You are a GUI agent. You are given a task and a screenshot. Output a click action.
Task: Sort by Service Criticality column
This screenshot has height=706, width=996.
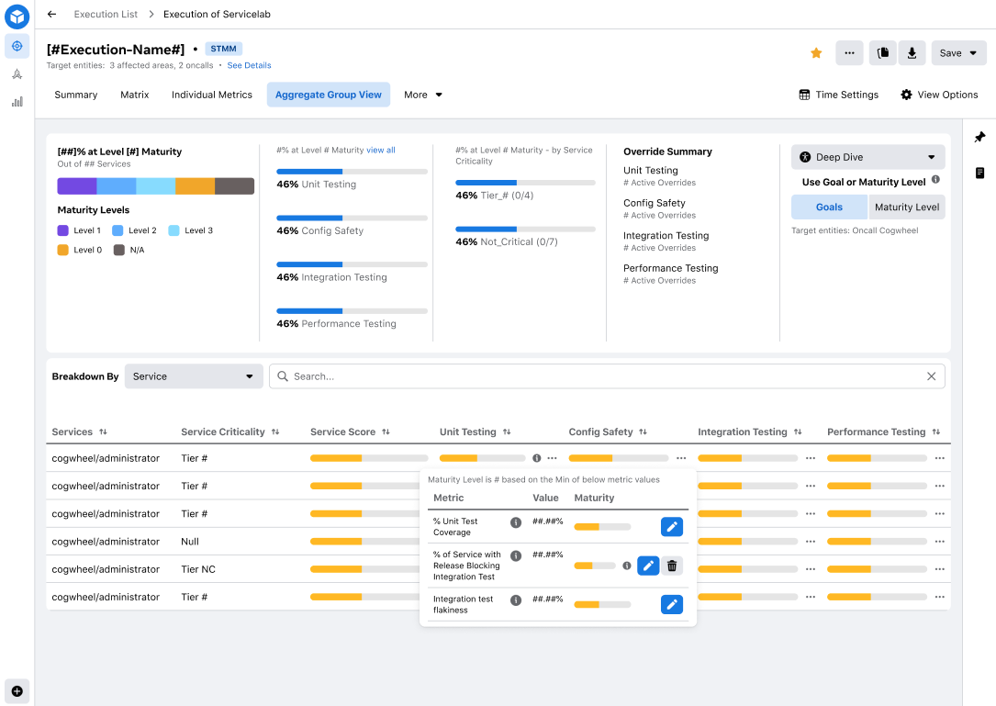(275, 432)
